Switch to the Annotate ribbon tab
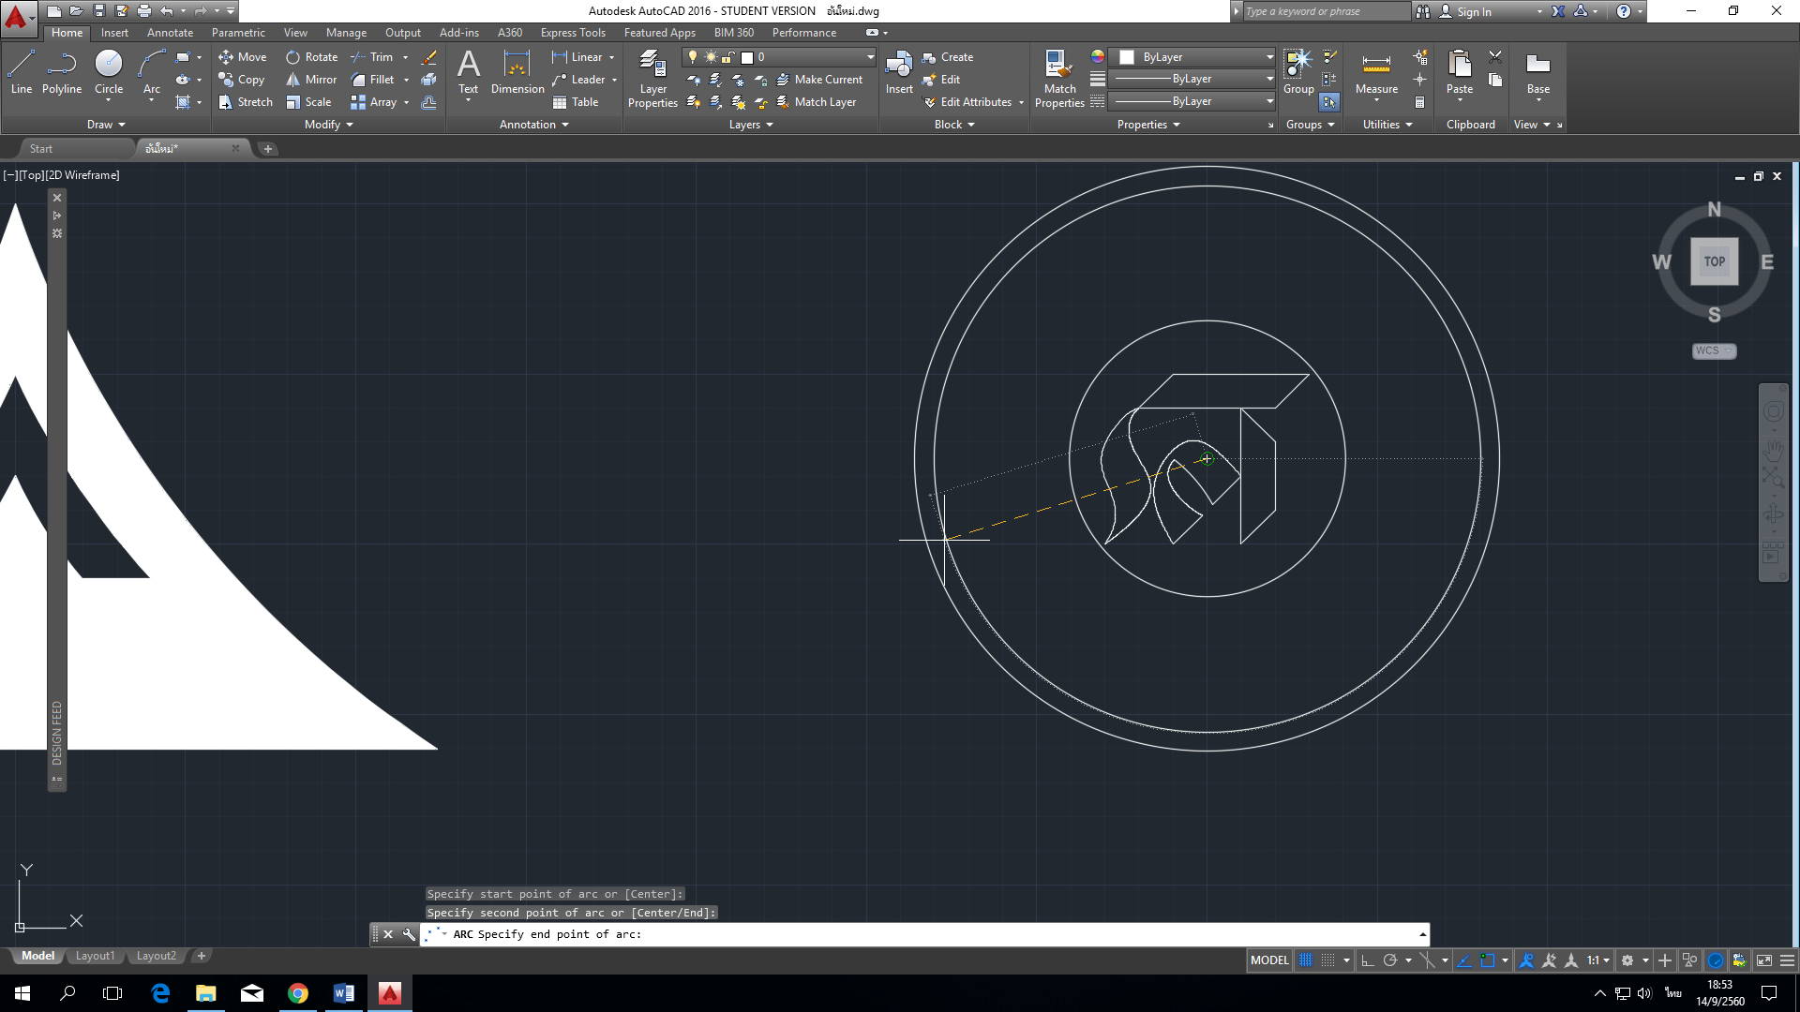Image resolution: width=1800 pixels, height=1012 pixels. pyautogui.click(x=170, y=33)
